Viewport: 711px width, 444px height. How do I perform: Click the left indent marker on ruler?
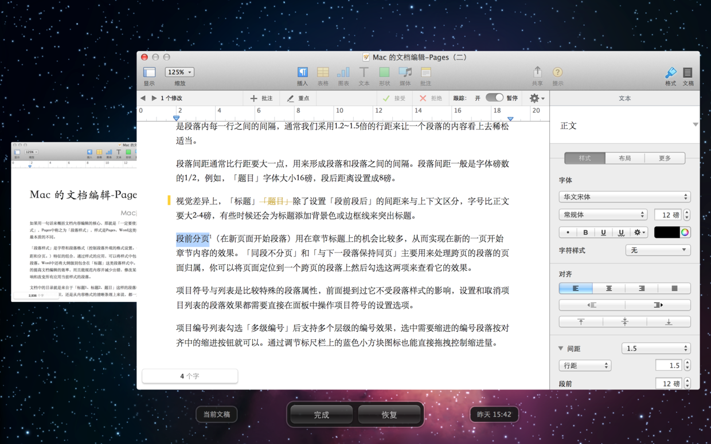coord(176,117)
